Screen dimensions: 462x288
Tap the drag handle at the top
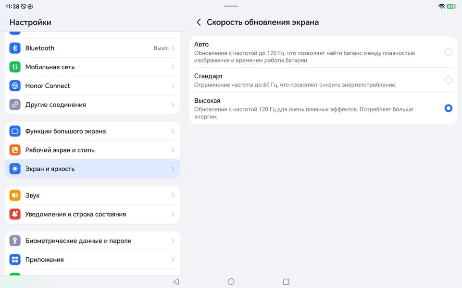tap(231, 6)
